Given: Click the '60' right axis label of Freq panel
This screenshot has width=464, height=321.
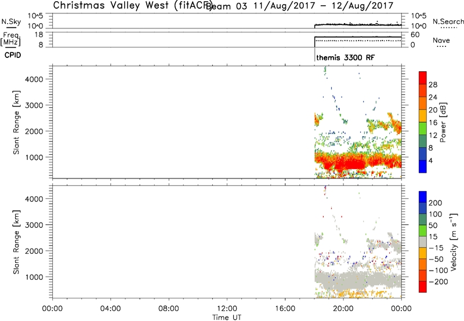Looking at the screenshot, I should click(415, 35).
